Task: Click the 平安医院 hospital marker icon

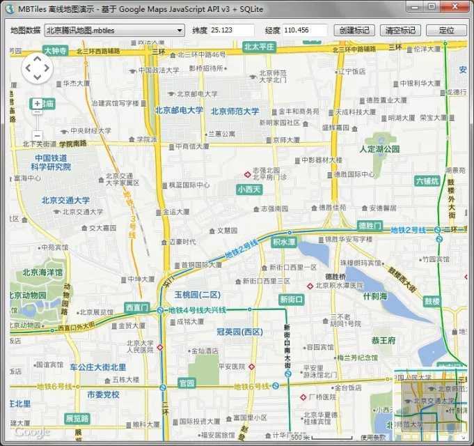Action: coord(251,367)
